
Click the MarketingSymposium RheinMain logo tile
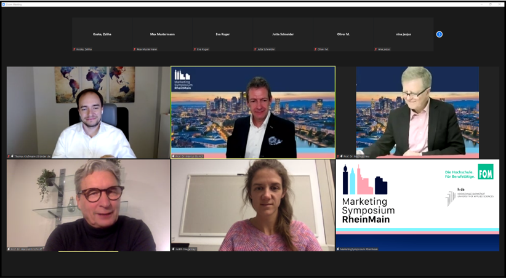coord(417,205)
